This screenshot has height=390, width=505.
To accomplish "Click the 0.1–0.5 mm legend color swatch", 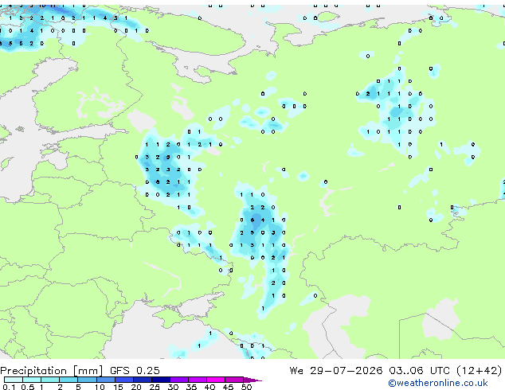I will coord(14,380).
